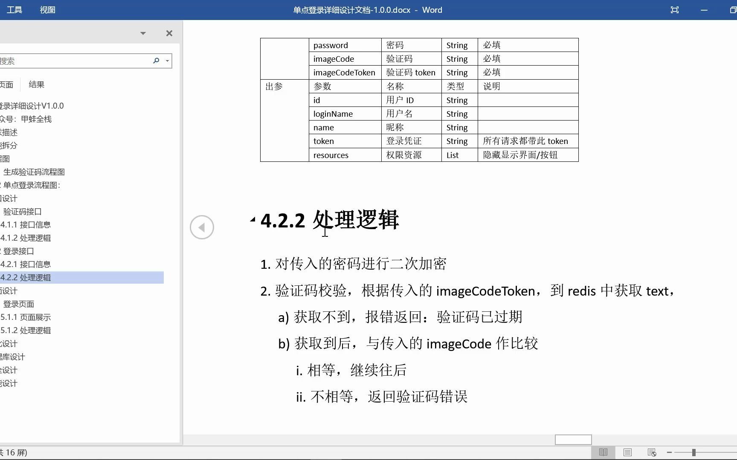Image resolution: width=737 pixels, height=460 pixels.
Task: Open the search options dropdown arrow
Action: [168, 61]
